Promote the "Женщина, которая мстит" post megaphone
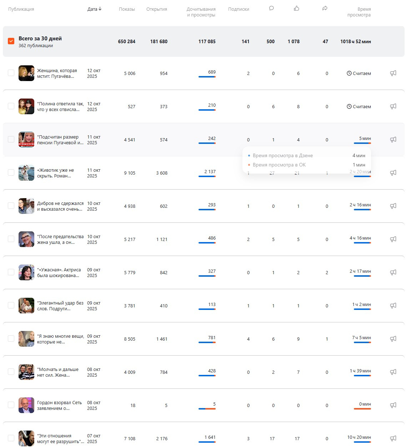The width and height of the screenshot is (411, 447). point(393,73)
